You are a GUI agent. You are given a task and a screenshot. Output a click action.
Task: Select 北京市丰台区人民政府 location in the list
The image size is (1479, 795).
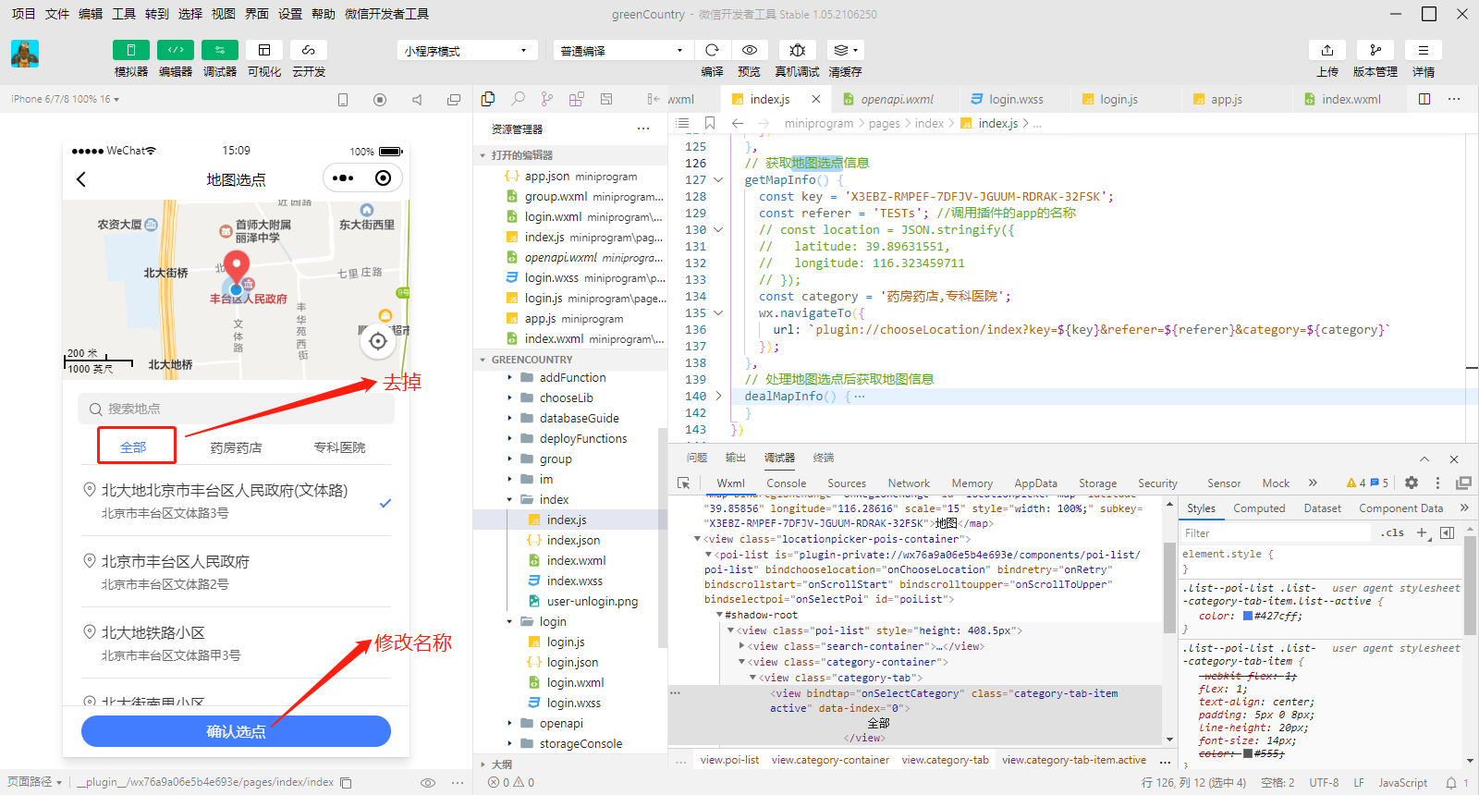[x=236, y=571]
